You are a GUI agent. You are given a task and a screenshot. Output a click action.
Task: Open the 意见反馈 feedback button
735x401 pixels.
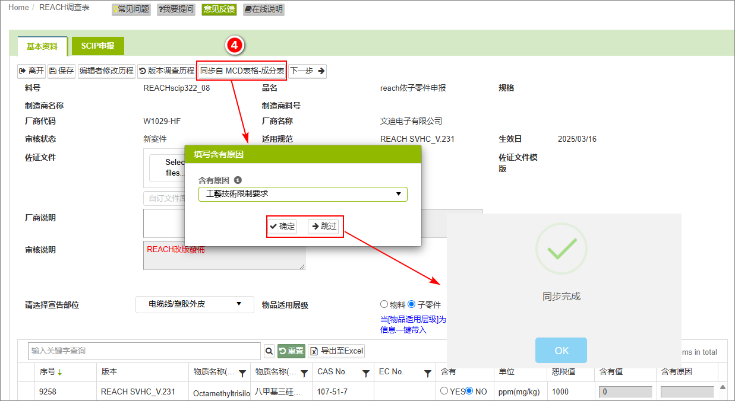(x=219, y=9)
